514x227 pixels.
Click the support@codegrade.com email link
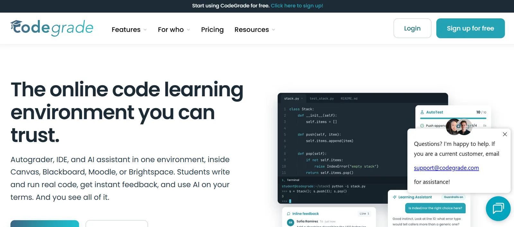(446, 168)
